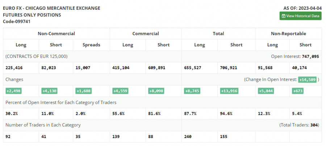This screenshot has height=146, width=326.
Task: Select the 225,416 long positions cell
Action: (x=16, y=68)
